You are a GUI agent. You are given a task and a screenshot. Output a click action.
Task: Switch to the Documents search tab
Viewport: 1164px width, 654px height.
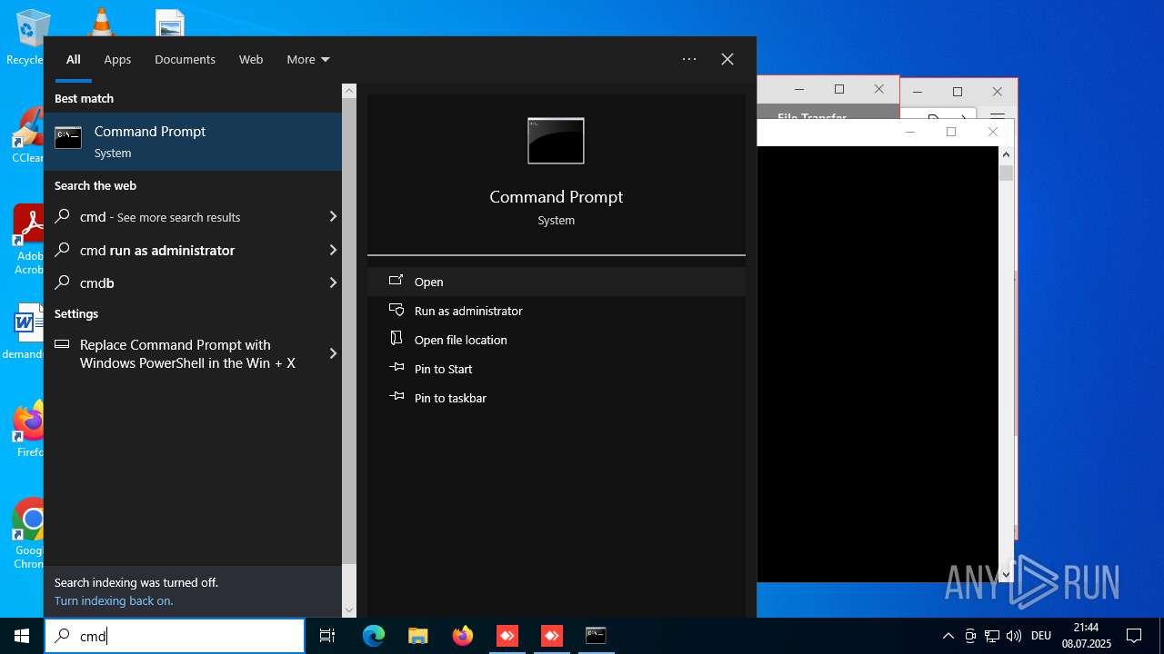185,59
